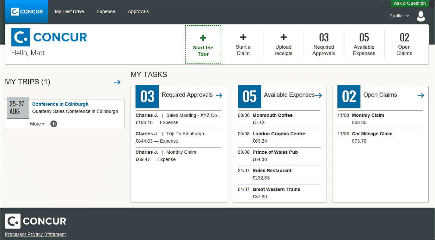Click the user avatar icon
The height and width of the screenshot is (240, 435).
(421, 16)
